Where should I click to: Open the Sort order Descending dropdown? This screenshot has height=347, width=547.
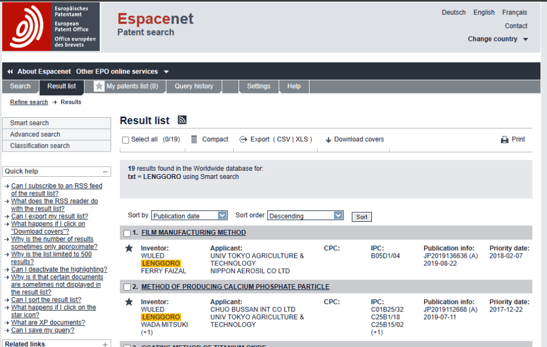pyautogui.click(x=305, y=216)
